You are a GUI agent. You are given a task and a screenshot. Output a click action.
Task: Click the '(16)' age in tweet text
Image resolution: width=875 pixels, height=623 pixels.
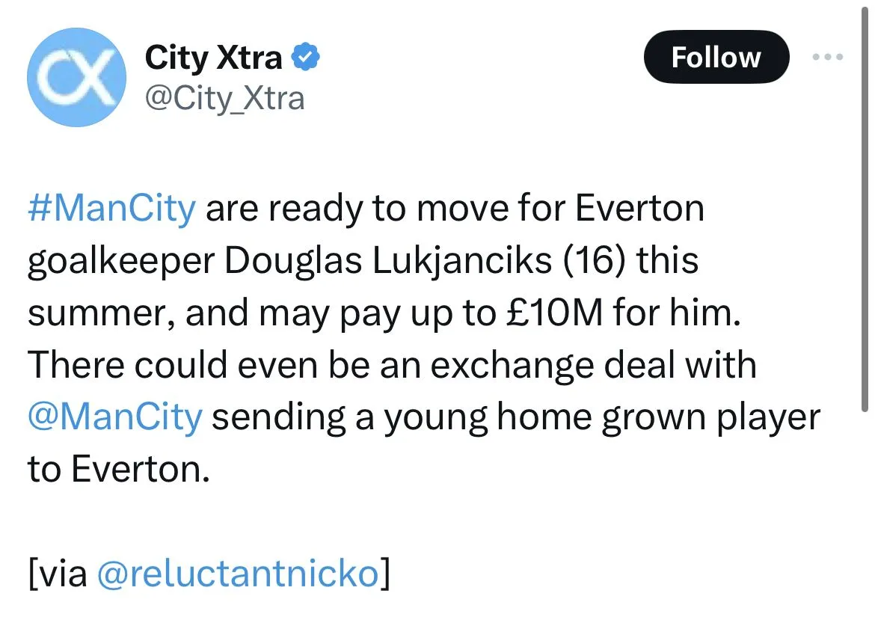tap(589, 261)
